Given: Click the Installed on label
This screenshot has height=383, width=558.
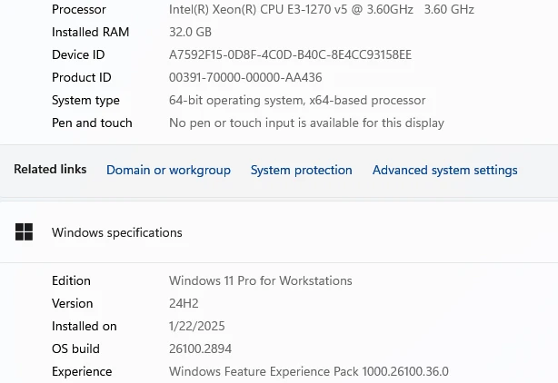Looking at the screenshot, I should [84, 326].
